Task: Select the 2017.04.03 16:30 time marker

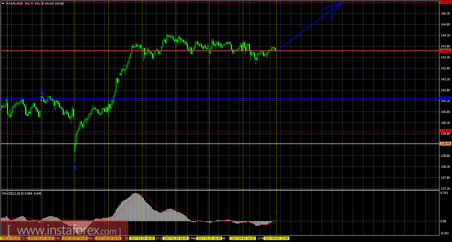Action: pyautogui.click(x=243, y=238)
